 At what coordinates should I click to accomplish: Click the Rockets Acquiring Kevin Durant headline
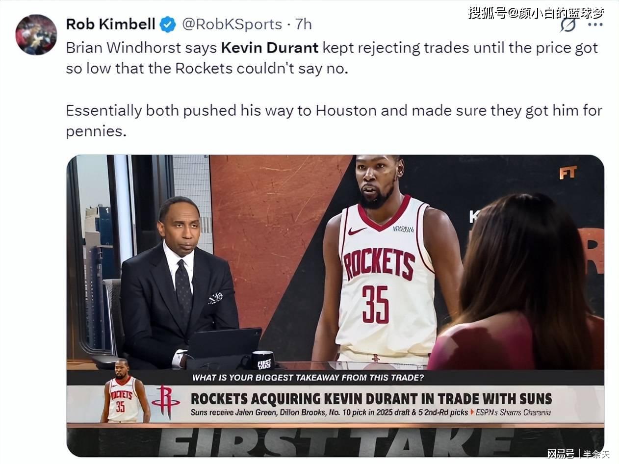click(371, 398)
